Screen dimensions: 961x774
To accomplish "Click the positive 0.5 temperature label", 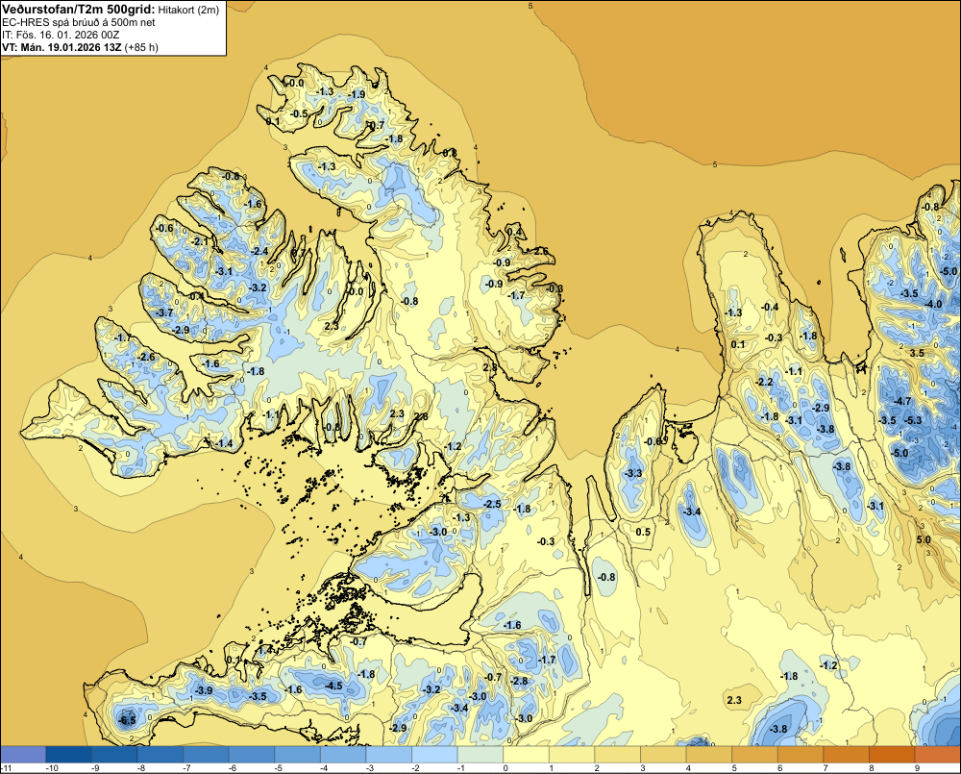I will click(643, 532).
